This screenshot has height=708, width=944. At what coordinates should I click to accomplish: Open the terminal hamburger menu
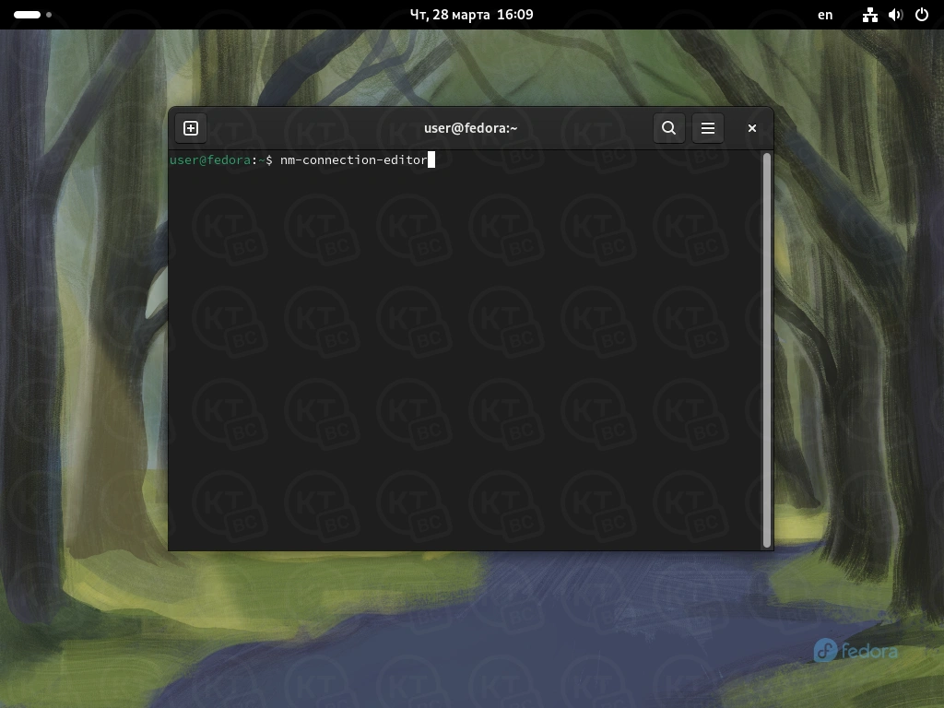[x=708, y=128]
